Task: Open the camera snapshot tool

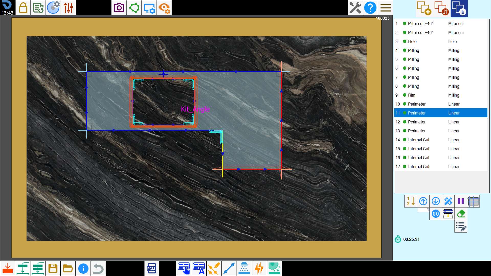Action: [119, 8]
